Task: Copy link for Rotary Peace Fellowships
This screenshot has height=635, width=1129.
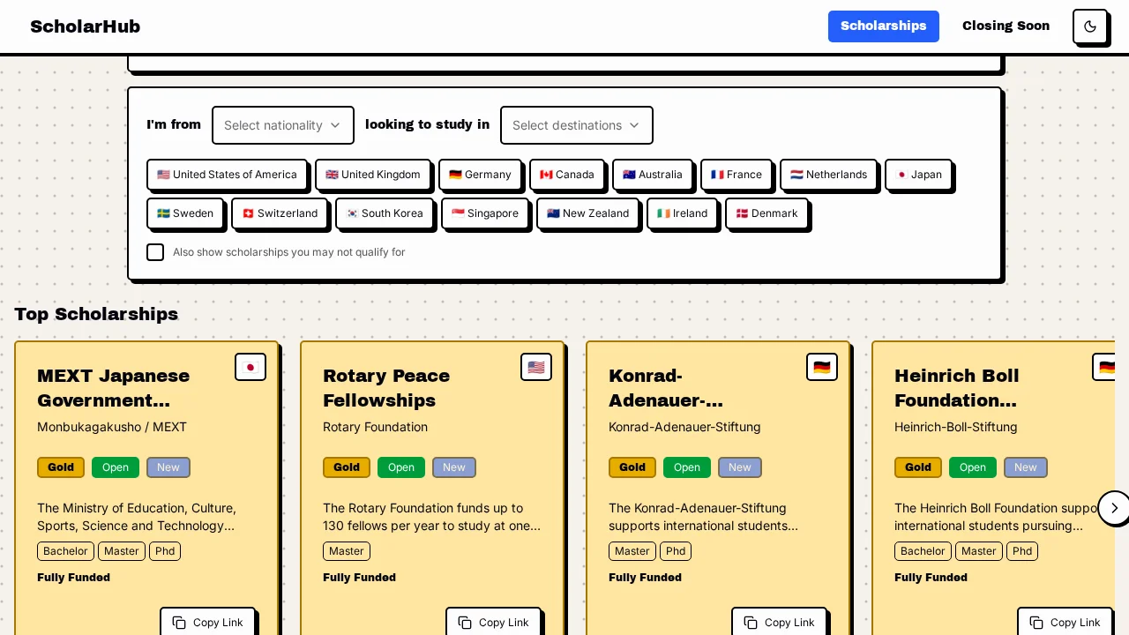Action: (x=493, y=623)
